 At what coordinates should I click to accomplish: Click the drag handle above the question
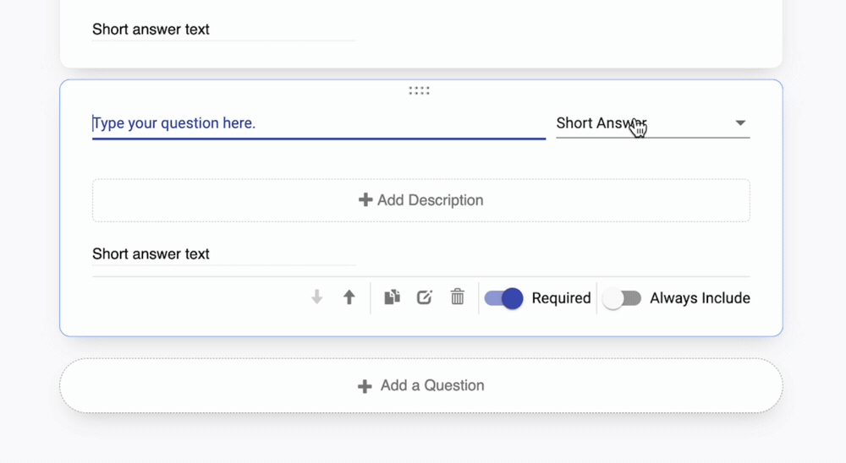click(419, 90)
